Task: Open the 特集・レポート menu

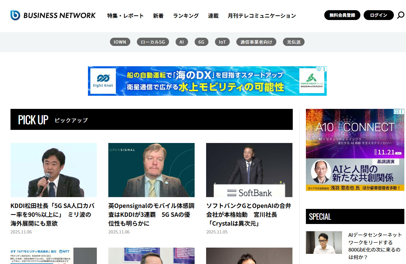Action: pos(126,15)
